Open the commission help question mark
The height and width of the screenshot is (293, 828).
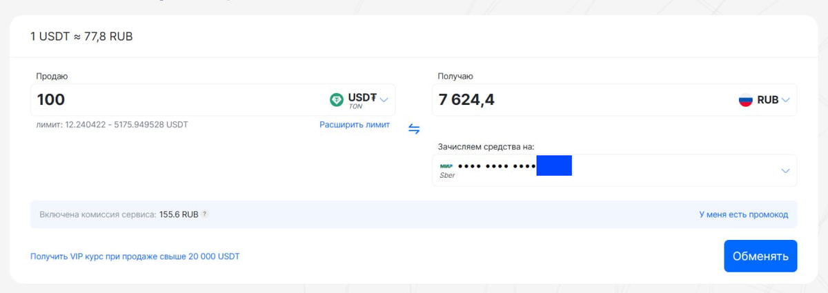pos(204,214)
